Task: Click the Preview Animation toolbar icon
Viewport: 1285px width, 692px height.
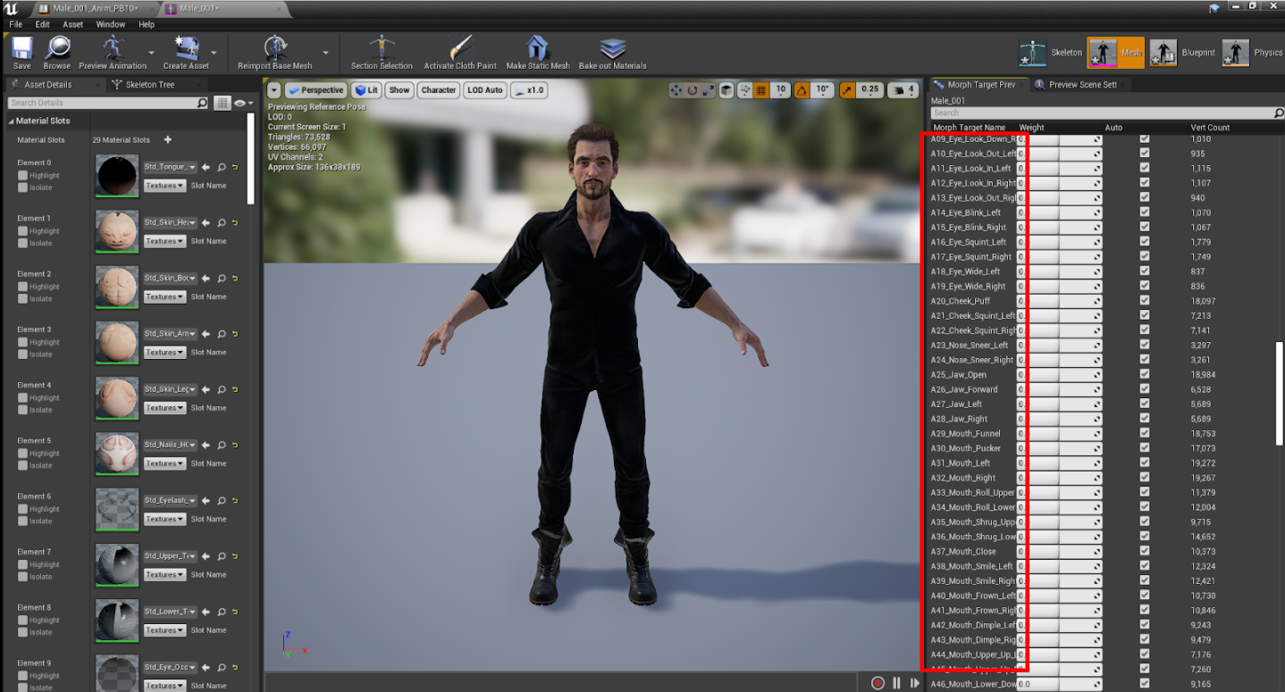Action: pos(113,52)
